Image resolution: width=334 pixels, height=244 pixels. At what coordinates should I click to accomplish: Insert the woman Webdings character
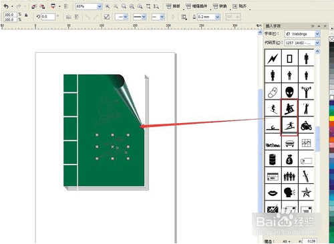(x=273, y=75)
